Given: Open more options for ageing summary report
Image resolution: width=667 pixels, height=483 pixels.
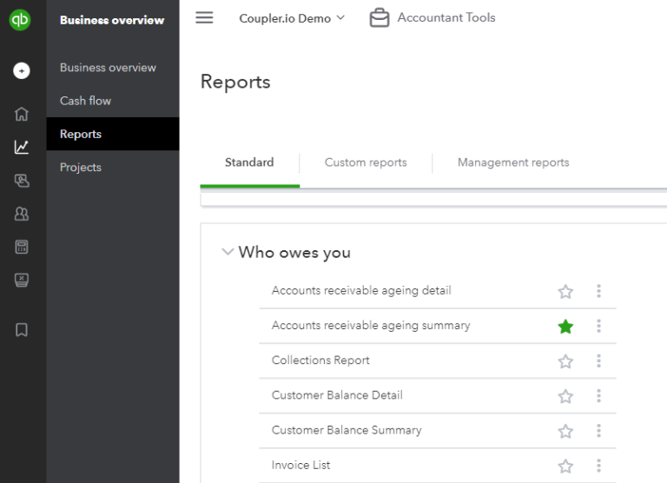Looking at the screenshot, I should [x=598, y=326].
